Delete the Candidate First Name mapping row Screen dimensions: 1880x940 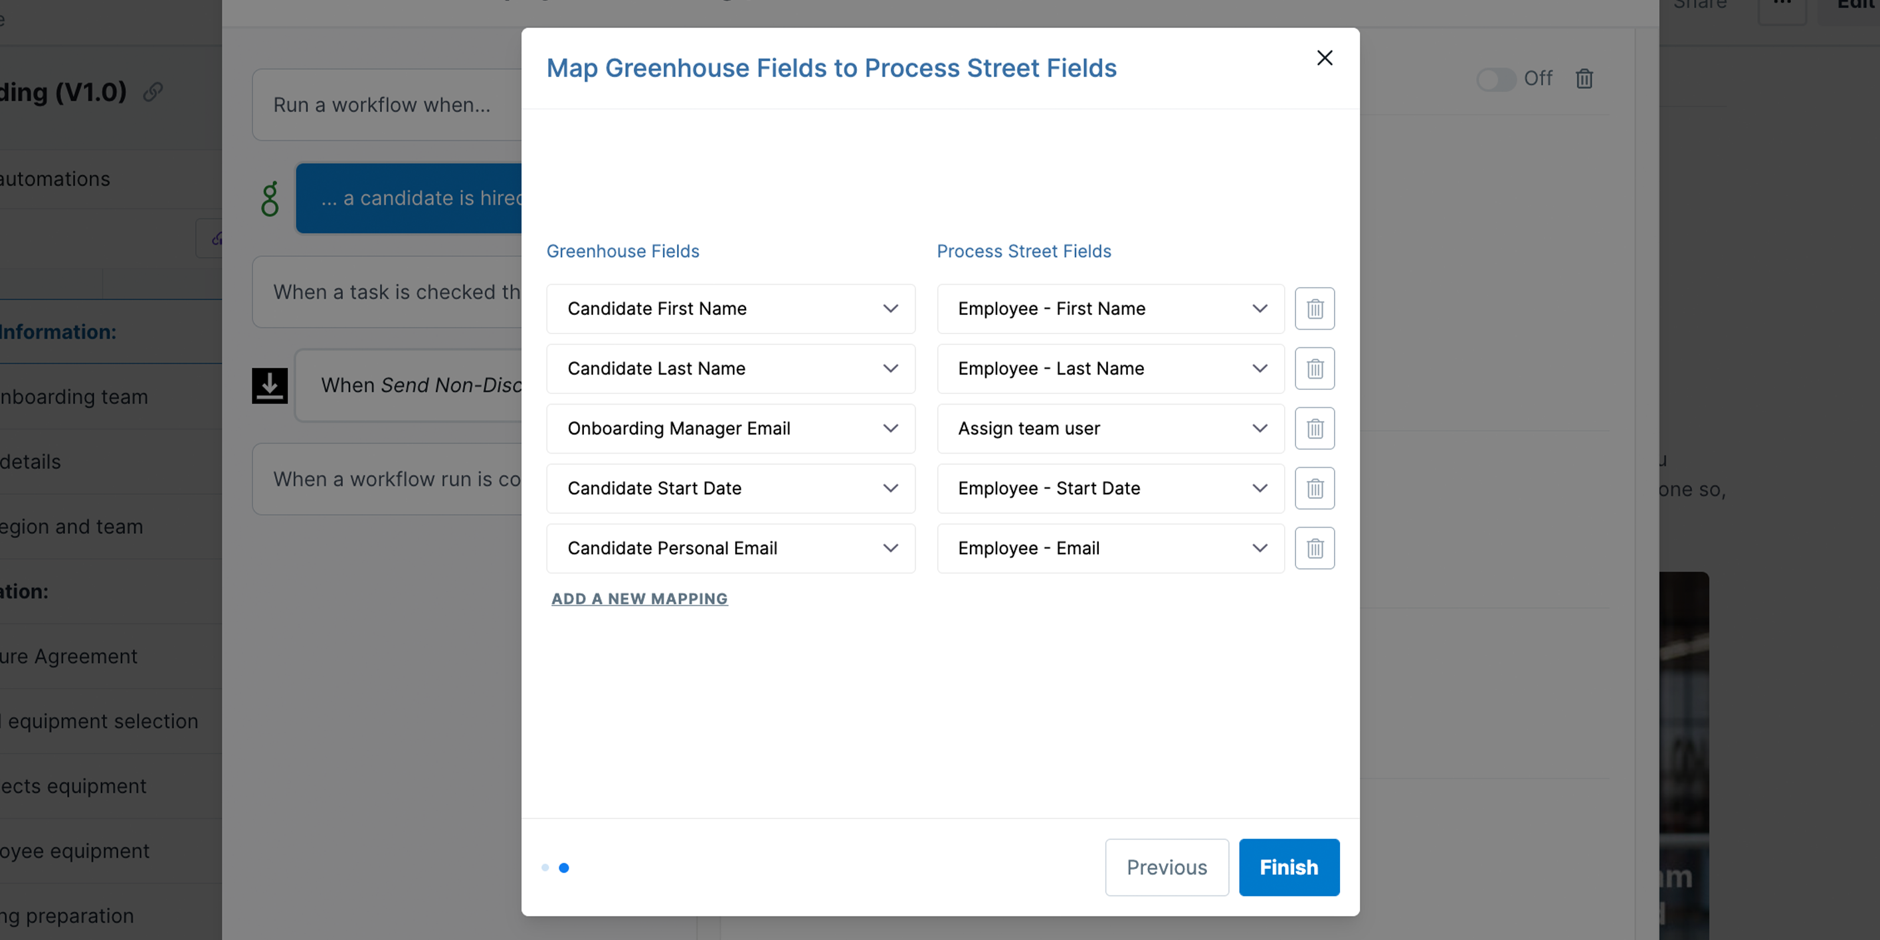pyautogui.click(x=1315, y=309)
